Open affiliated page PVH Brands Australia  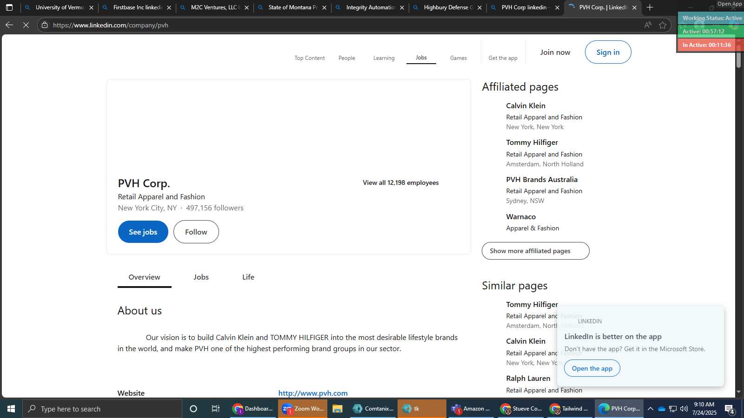coord(542,179)
